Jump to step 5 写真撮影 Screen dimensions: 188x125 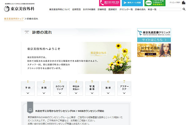[92, 88]
